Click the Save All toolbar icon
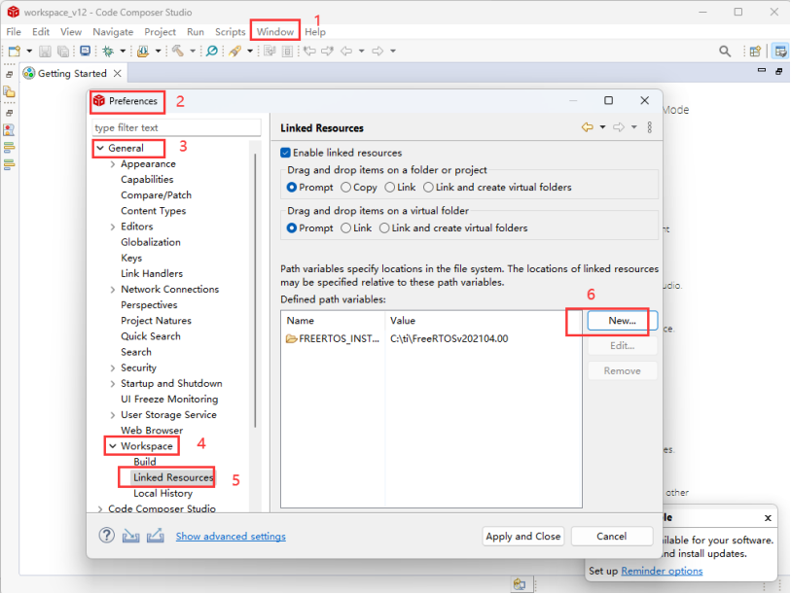 [x=63, y=51]
